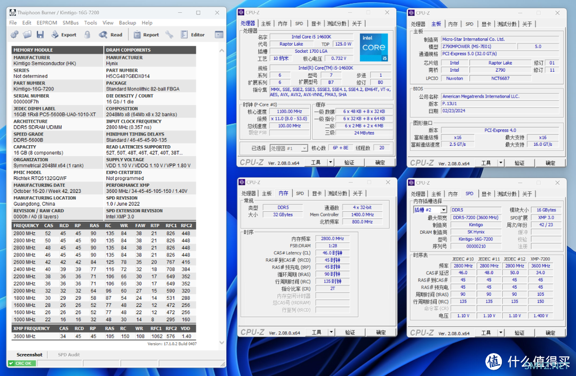The height and width of the screenshot is (376, 576).
Task: Click the Intel Core i5 logo in CPU-Z
Action: (373, 47)
